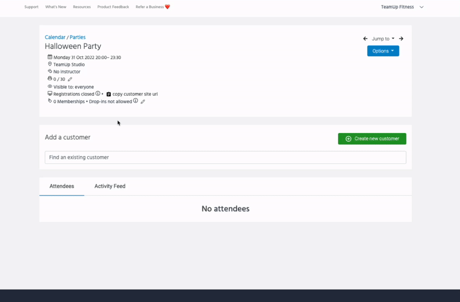The image size is (460, 302).
Task: Expand the blue Options dropdown button
Action: pyautogui.click(x=383, y=51)
